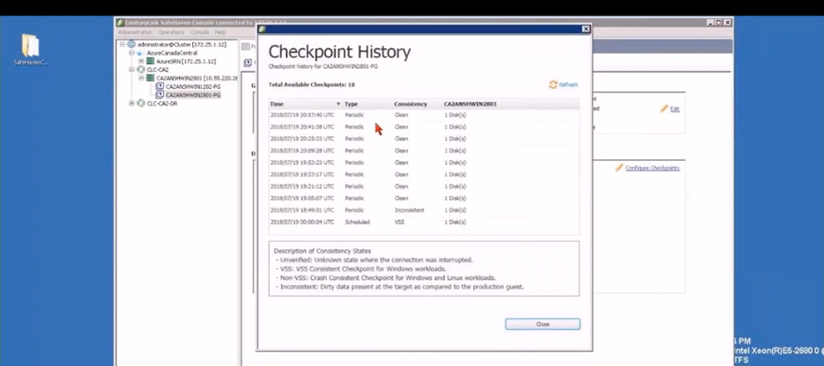The width and height of the screenshot is (824, 366).
Task: Close the Checkpoint History dialog with the X
Action: 585,29
